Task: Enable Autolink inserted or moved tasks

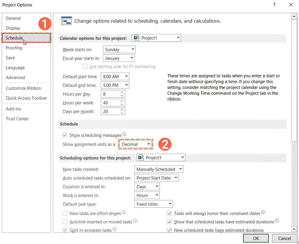Action: [65, 222]
